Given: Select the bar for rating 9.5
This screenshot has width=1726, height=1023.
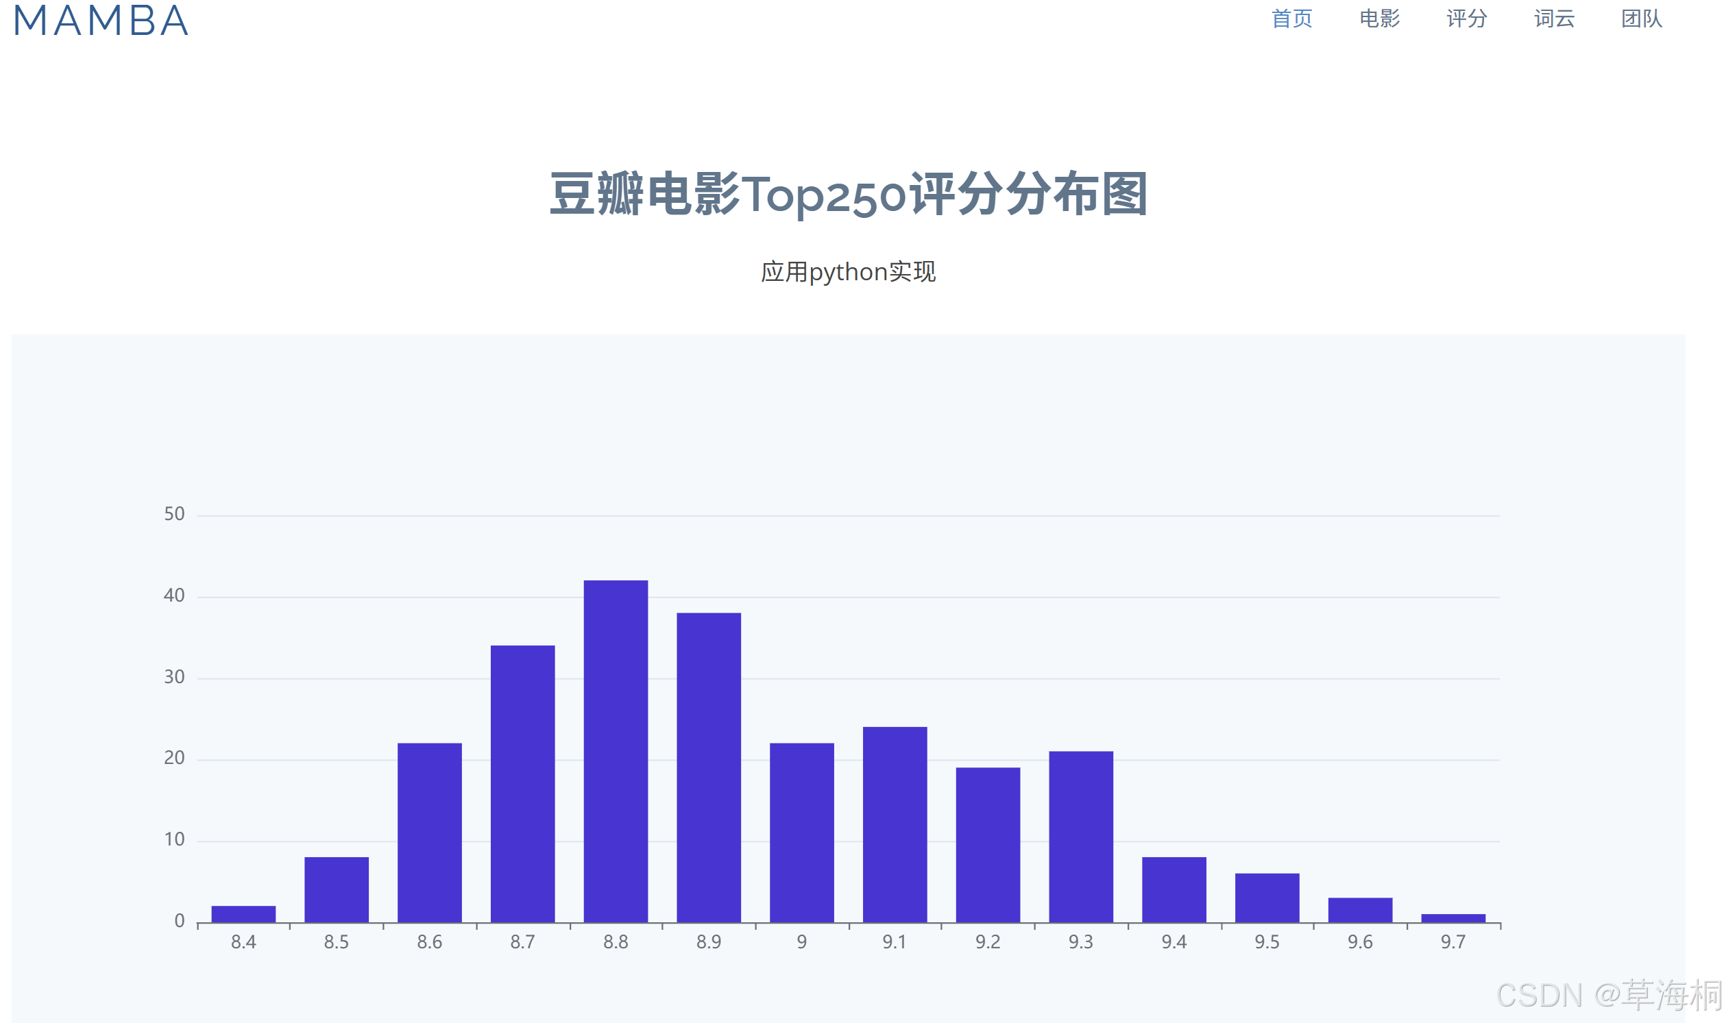Looking at the screenshot, I should [x=1267, y=897].
